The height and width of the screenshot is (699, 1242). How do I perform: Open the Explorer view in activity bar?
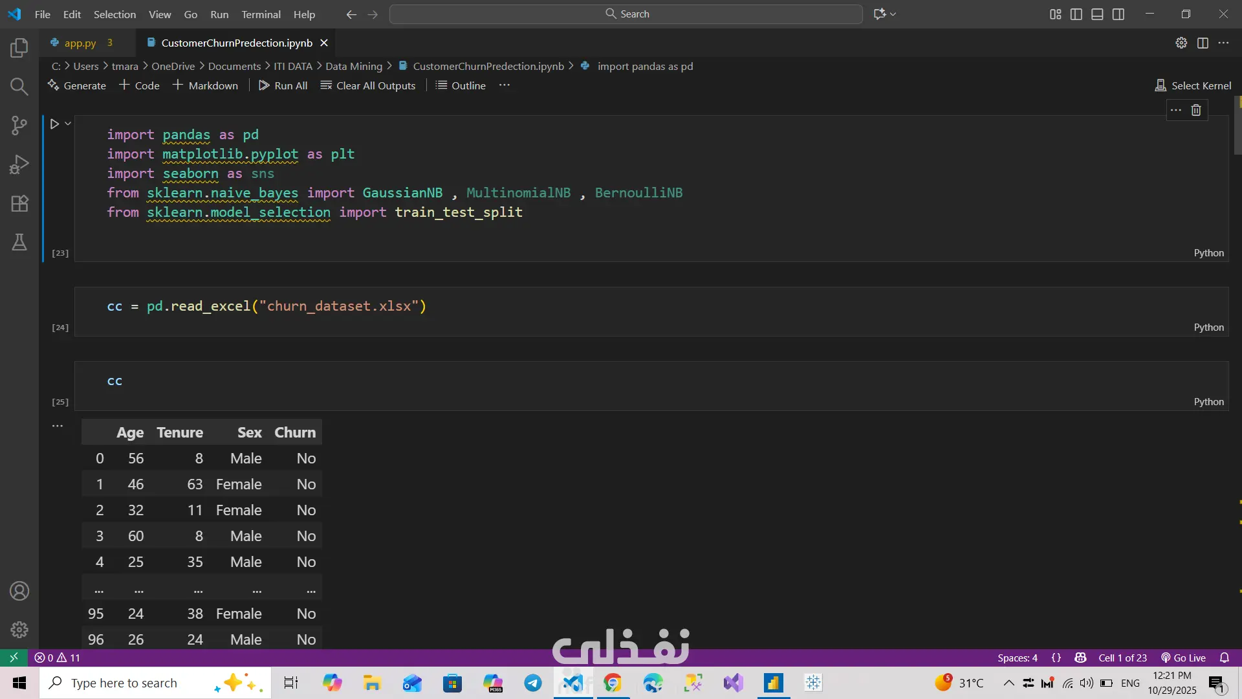click(x=19, y=48)
